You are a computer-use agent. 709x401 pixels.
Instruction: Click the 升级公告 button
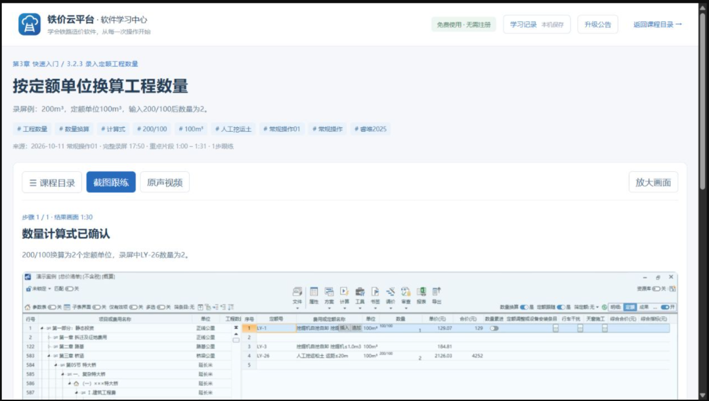(597, 24)
